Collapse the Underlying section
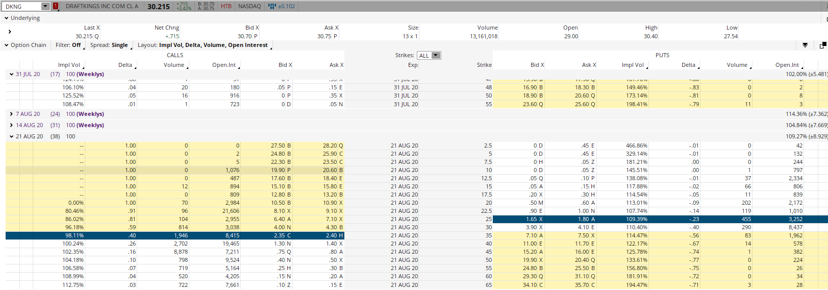This screenshot has height=290, width=828. click(x=7, y=18)
